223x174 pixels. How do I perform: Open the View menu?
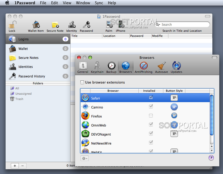coord(67,3)
